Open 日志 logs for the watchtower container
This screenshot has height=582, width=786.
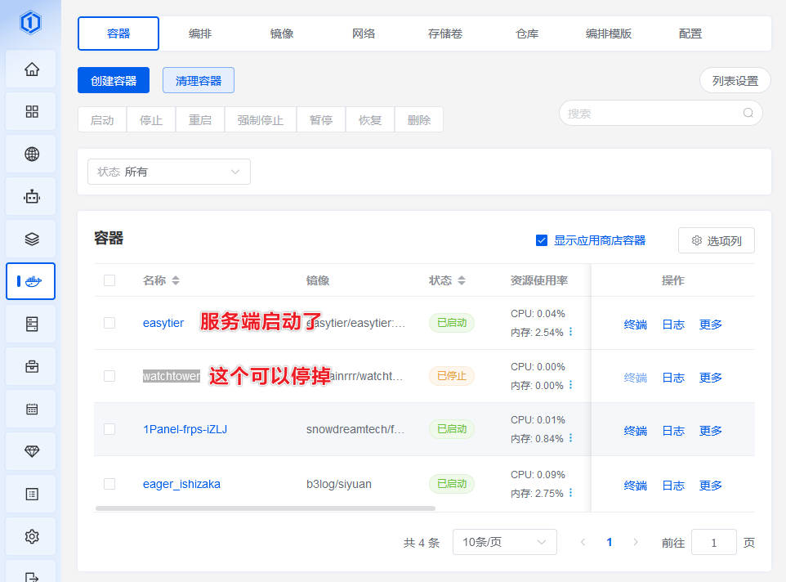point(672,377)
